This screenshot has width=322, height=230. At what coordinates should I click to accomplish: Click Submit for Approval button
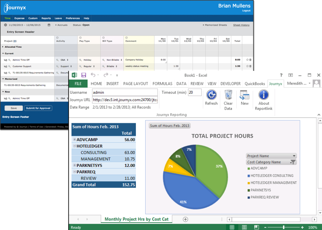38,108
